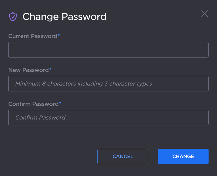Screen dimensions: 217x176
Task: Click the Confirm Password label
Action: point(34,104)
